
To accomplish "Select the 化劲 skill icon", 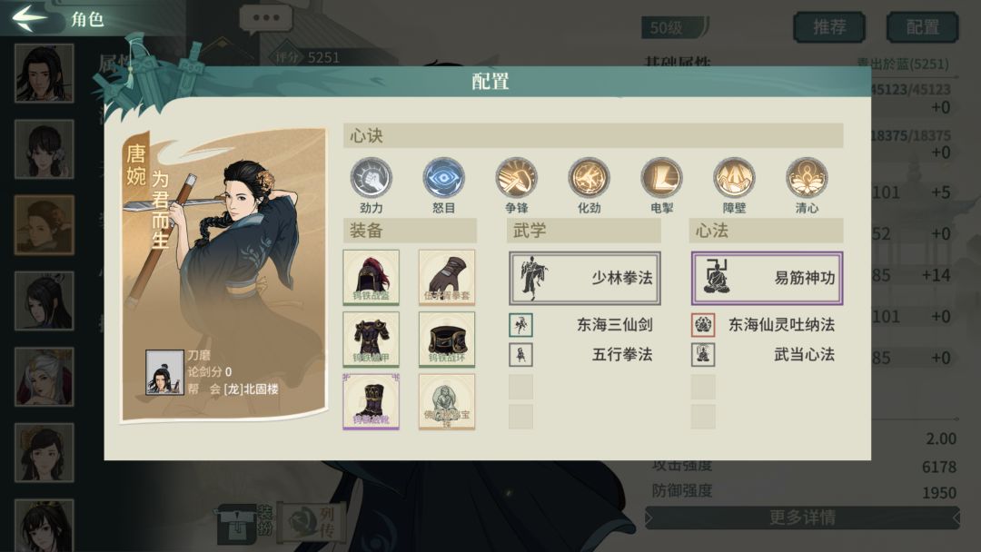I will click(x=589, y=178).
